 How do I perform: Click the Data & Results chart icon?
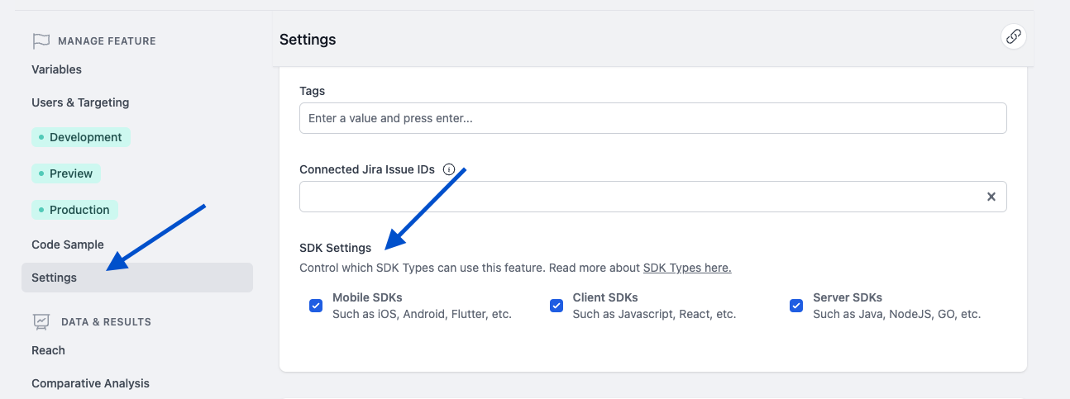click(x=41, y=321)
